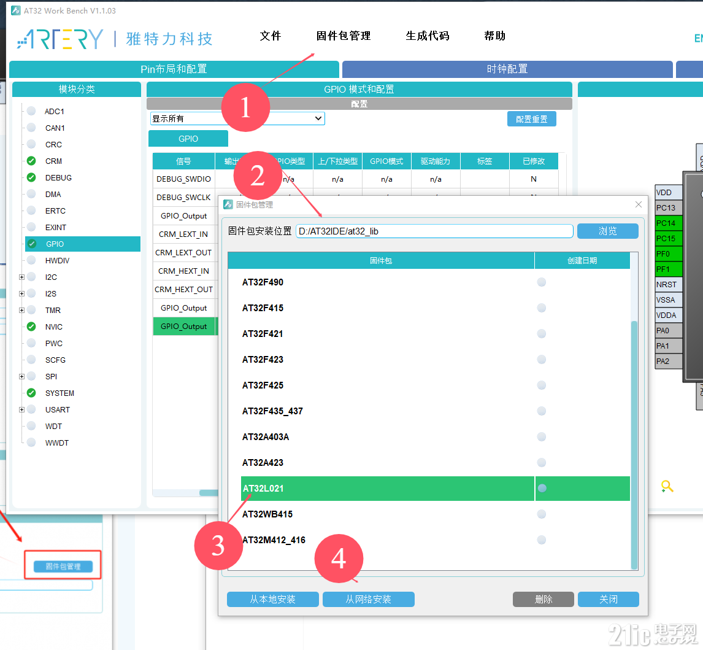Click the status dot in the AT32A403A row
The width and height of the screenshot is (703, 650).
(x=542, y=437)
